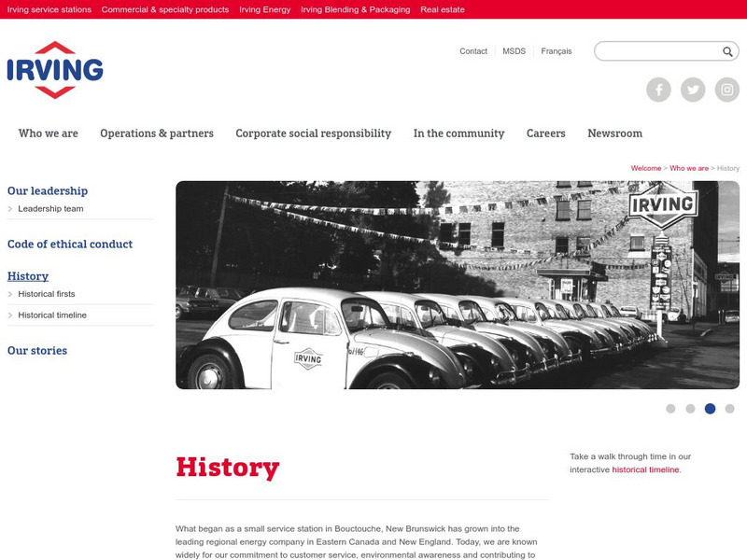
Task: Go to Real estate link
Action: tap(442, 9)
